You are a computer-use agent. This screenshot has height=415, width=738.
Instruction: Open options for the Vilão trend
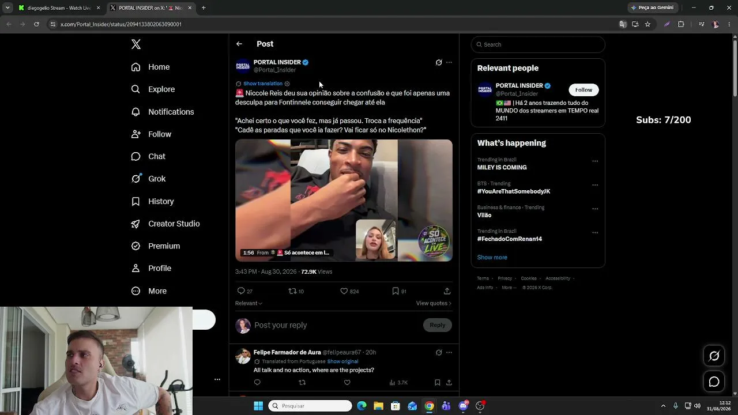tap(595, 209)
